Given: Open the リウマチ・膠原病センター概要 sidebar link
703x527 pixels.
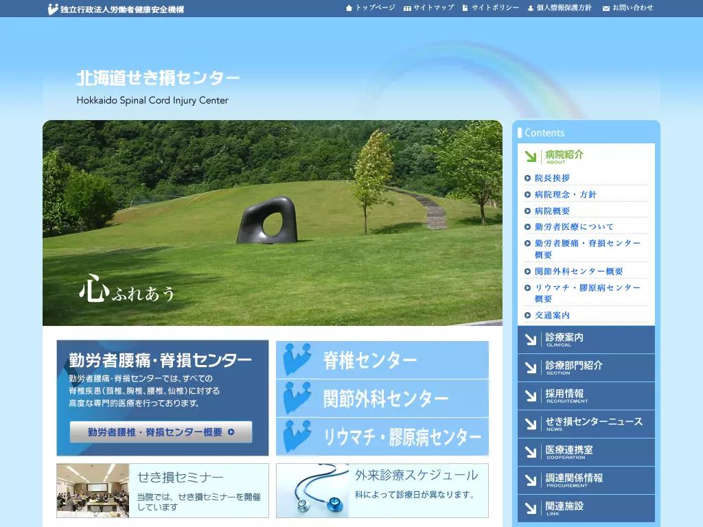Looking at the screenshot, I should click(588, 293).
